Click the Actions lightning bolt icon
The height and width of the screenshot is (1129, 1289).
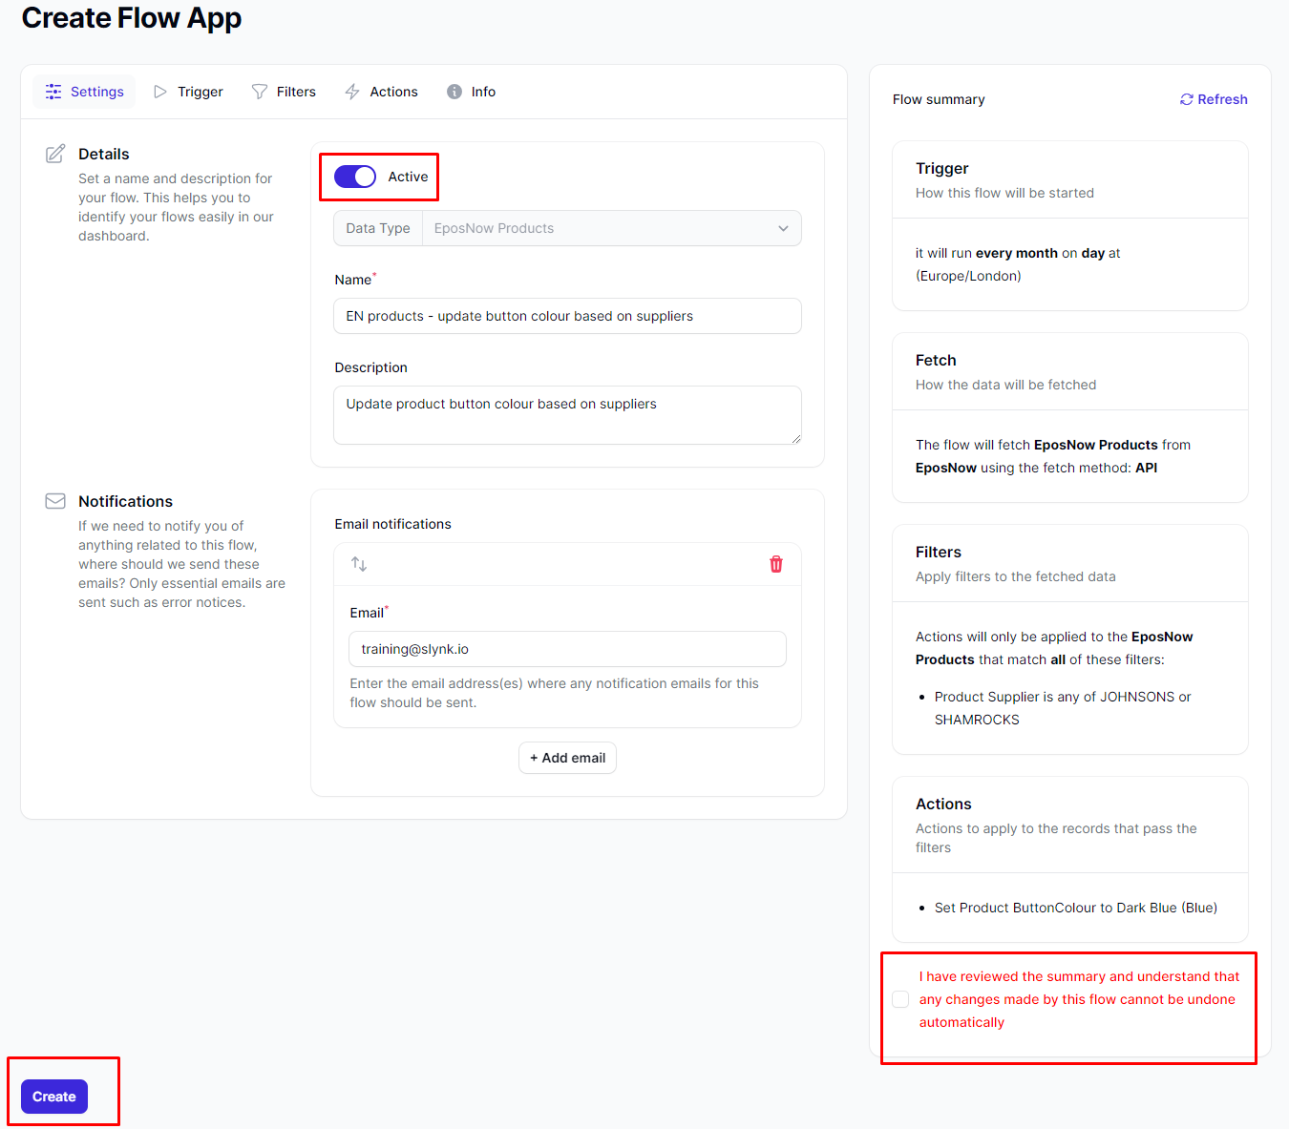pos(352,92)
